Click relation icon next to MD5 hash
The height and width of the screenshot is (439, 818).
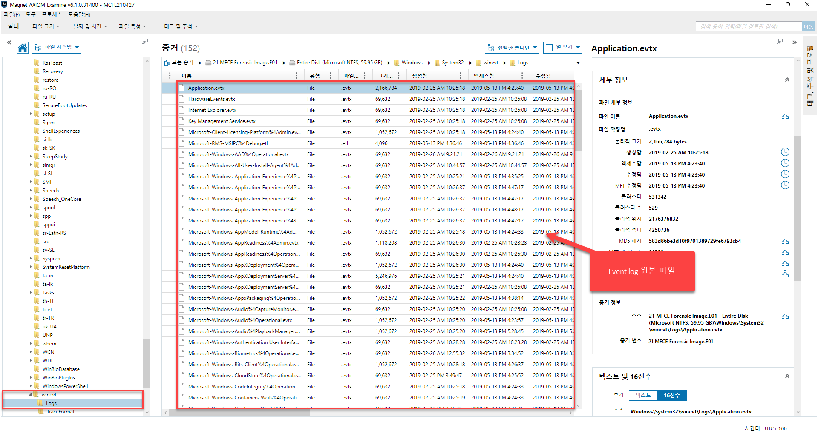coord(785,241)
